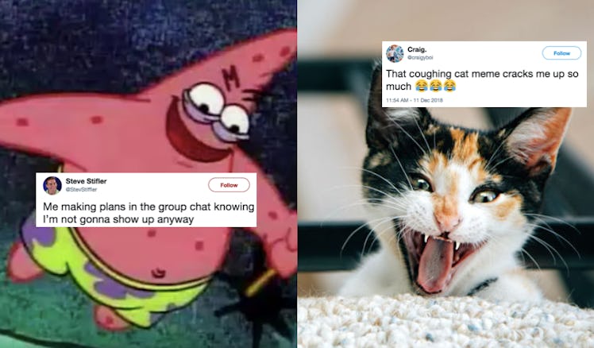
Task: Click the white carpet under the cat
Action: (x=445, y=322)
